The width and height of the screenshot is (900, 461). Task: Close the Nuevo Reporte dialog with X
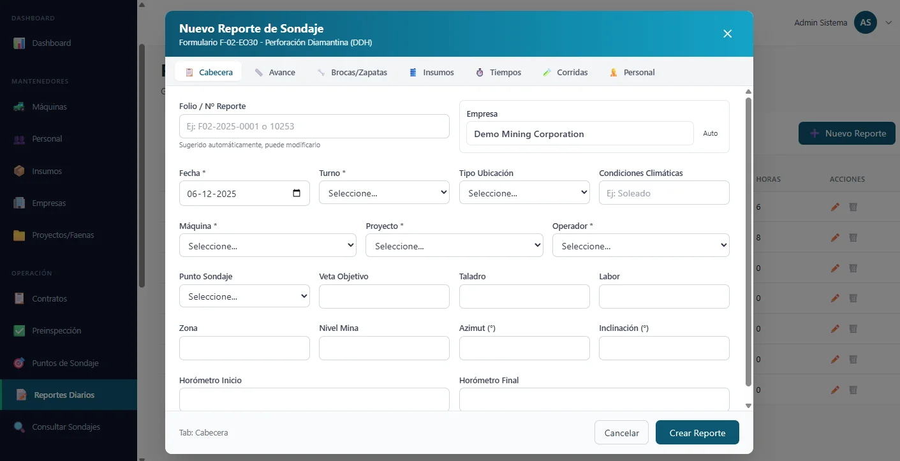pos(727,34)
